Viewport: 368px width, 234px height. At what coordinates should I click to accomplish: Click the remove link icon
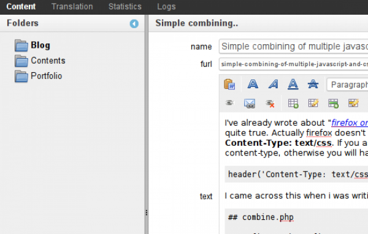[x=270, y=104]
